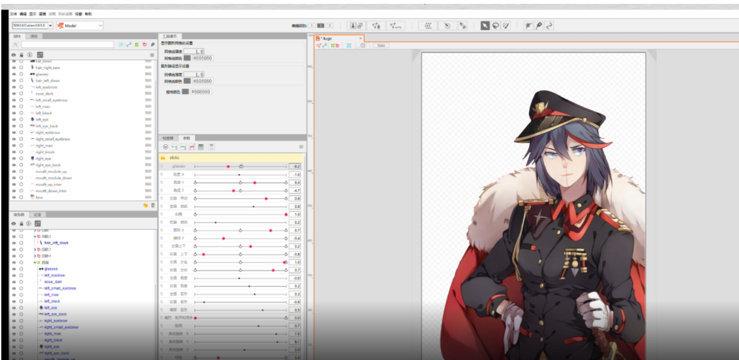Screen dimensions: 739x360
Task: Select the arrow selection tool
Action: coord(485,25)
